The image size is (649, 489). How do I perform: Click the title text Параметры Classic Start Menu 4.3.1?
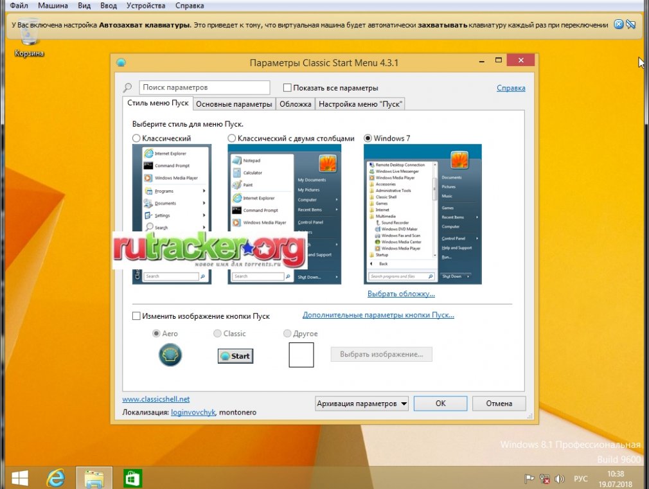pyautogui.click(x=324, y=63)
